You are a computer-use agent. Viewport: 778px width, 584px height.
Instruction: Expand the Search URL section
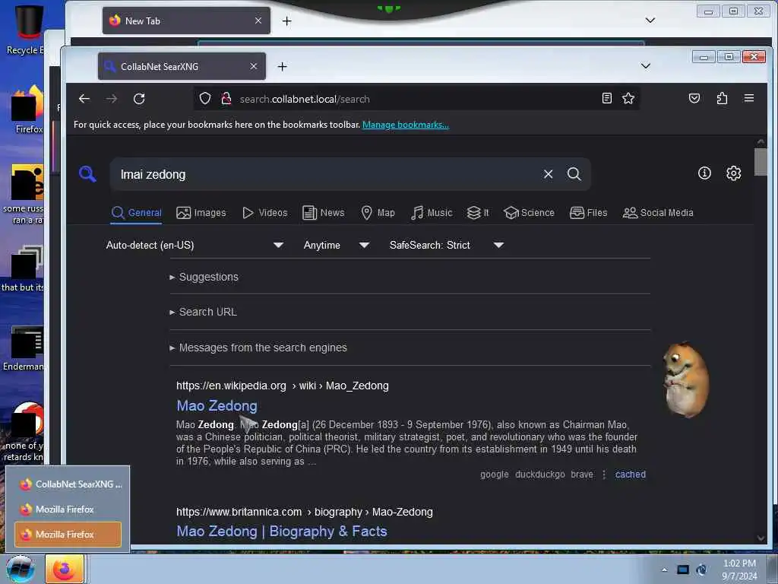(204, 312)
